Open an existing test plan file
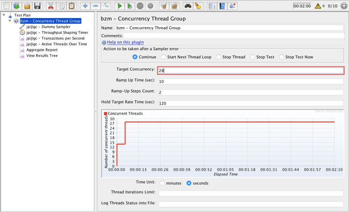The width and height of the screenshot is (349, 212). click(27, 6)
